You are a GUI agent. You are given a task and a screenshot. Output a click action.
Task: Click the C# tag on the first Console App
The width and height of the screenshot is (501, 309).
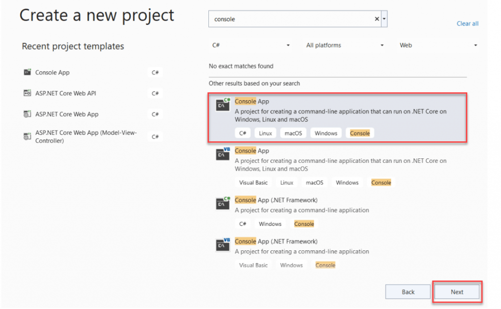243,133
